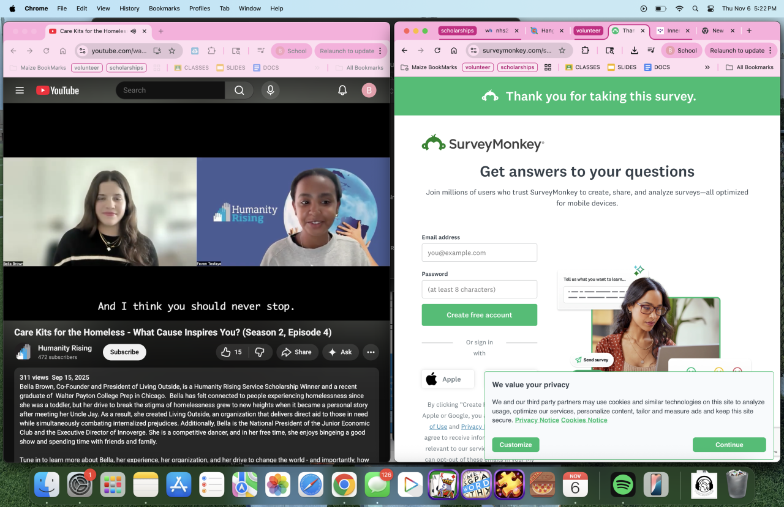Click the YouTube search magnifier button
The width and height of the screenshot is (784, 507).
tap(239, 91)
